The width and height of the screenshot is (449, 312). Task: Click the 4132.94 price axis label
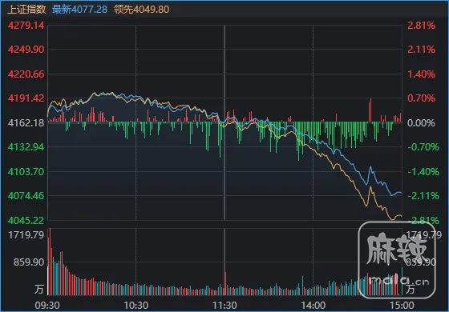26,147
